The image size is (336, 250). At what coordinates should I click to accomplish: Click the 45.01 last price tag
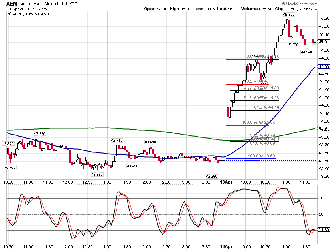[323, 42]
